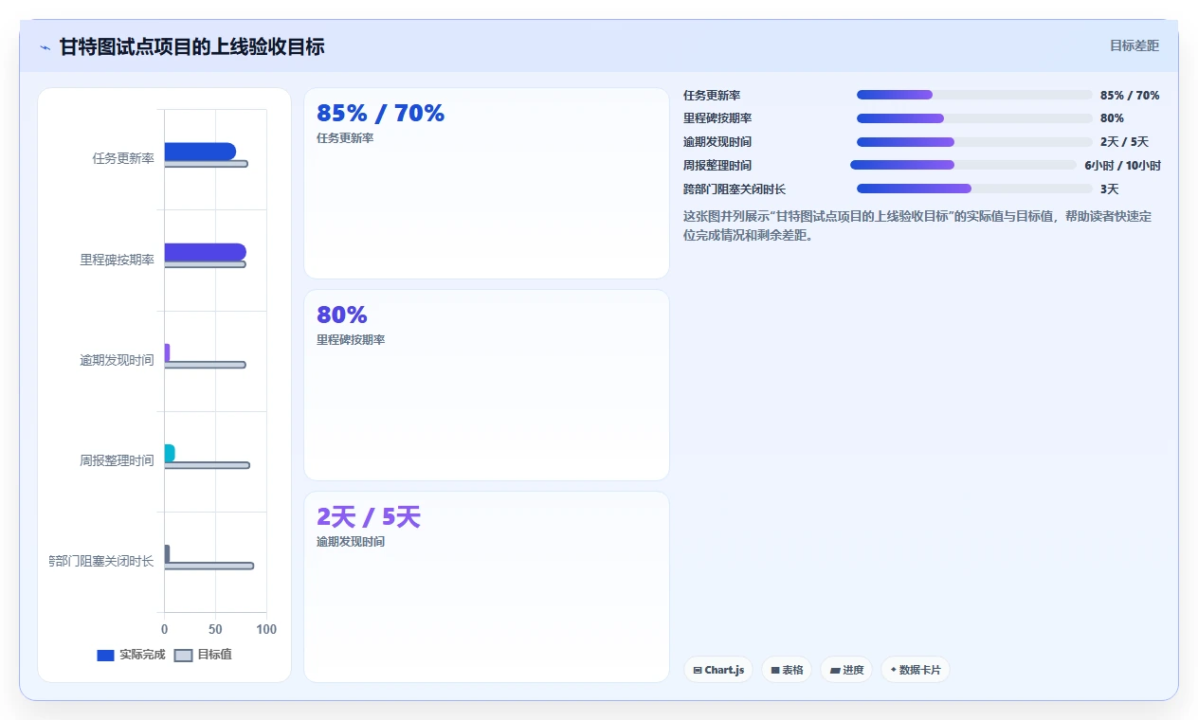Click the 逾期发现时间 progress bar
Viewport: 1198px width, 720px height.
pos(974,142)
